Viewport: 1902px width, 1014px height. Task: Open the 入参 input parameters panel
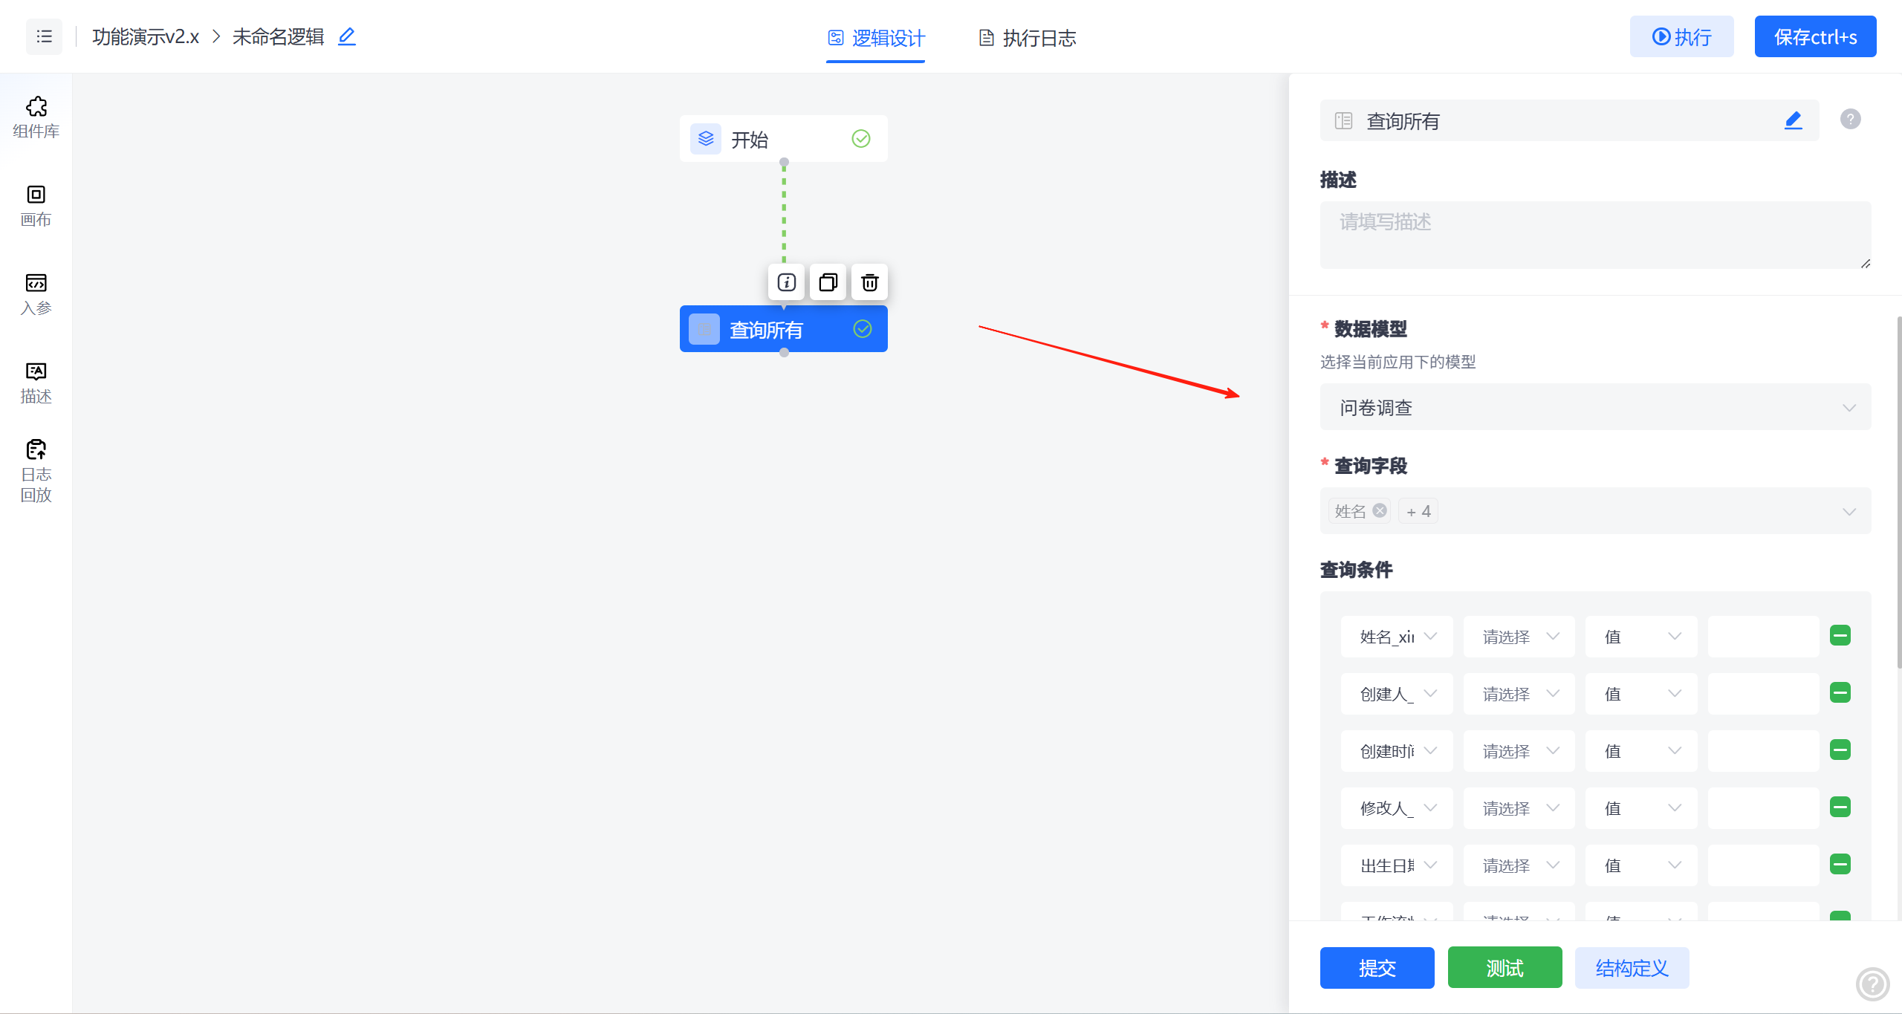[x=36, y=294]
